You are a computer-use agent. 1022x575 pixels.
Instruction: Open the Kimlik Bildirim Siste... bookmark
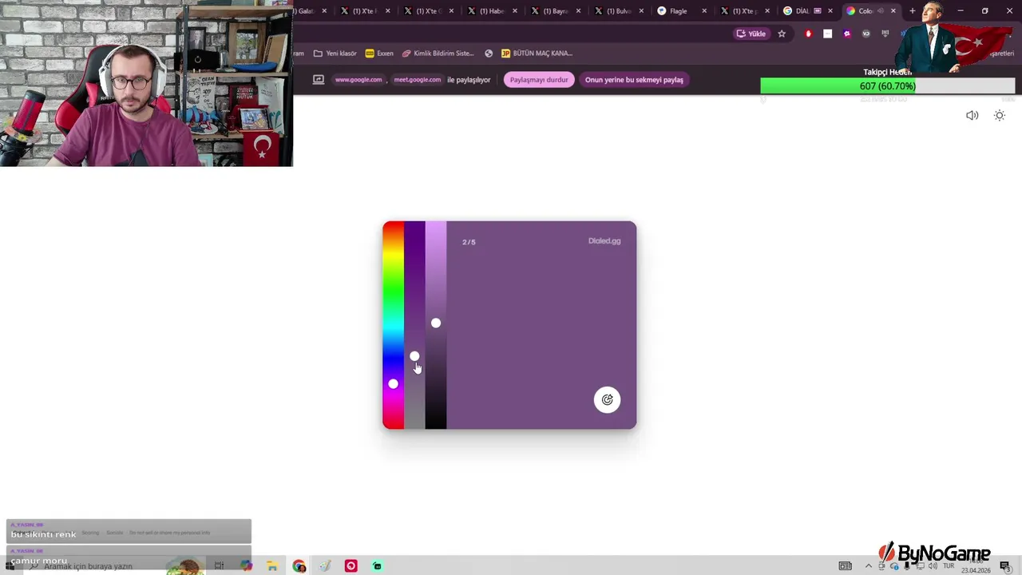click(438, 54)
